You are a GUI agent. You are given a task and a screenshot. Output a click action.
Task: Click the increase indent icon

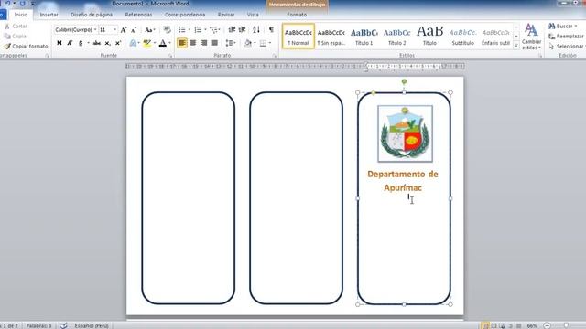242,29
